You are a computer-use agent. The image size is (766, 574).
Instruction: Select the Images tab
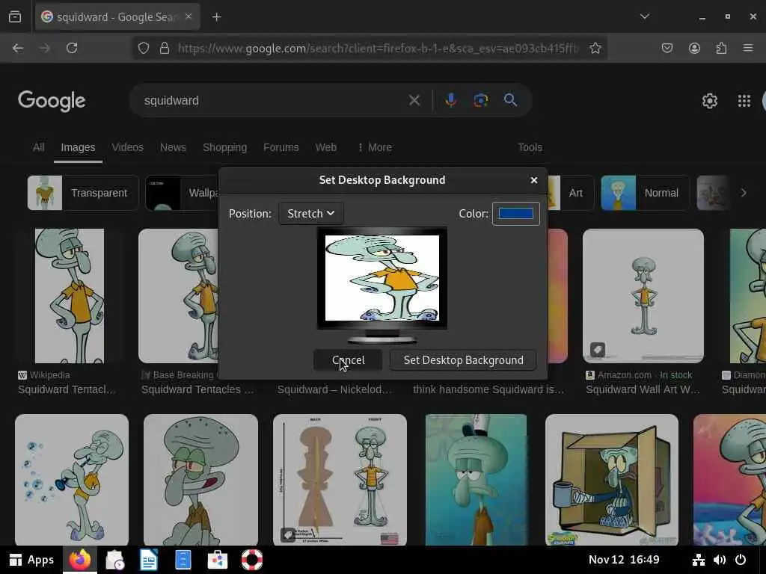pyautogui.click(x=78, y=147)
